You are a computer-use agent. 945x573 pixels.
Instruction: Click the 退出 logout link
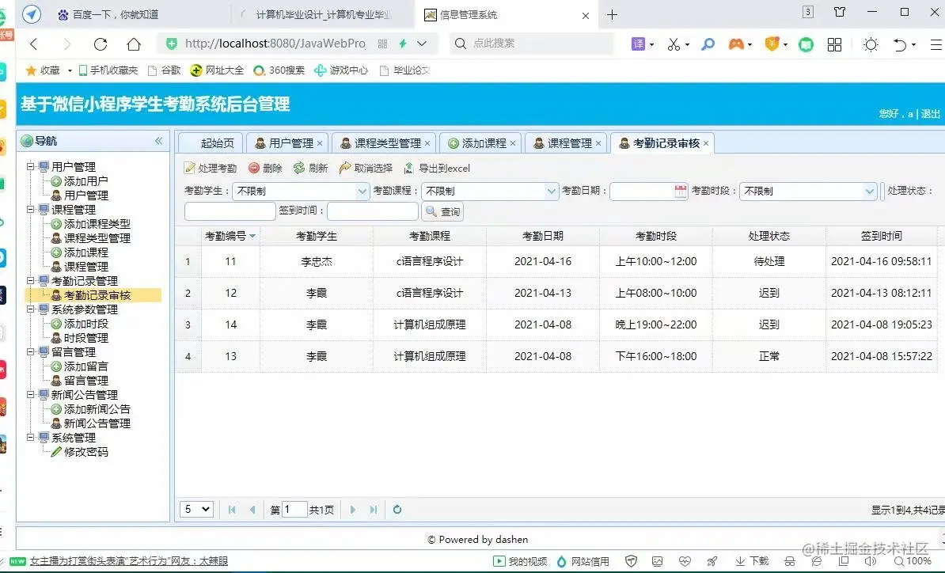tap(930, 114)
